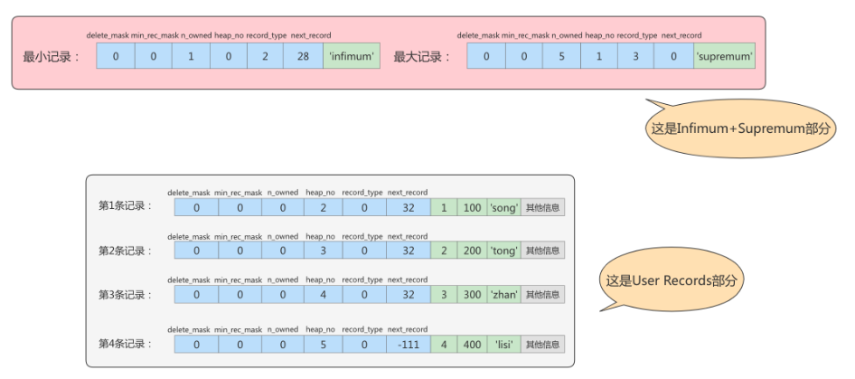855x379 pixels.
Task: Click green key cell 2 beside 200
Action: (444, 251)
